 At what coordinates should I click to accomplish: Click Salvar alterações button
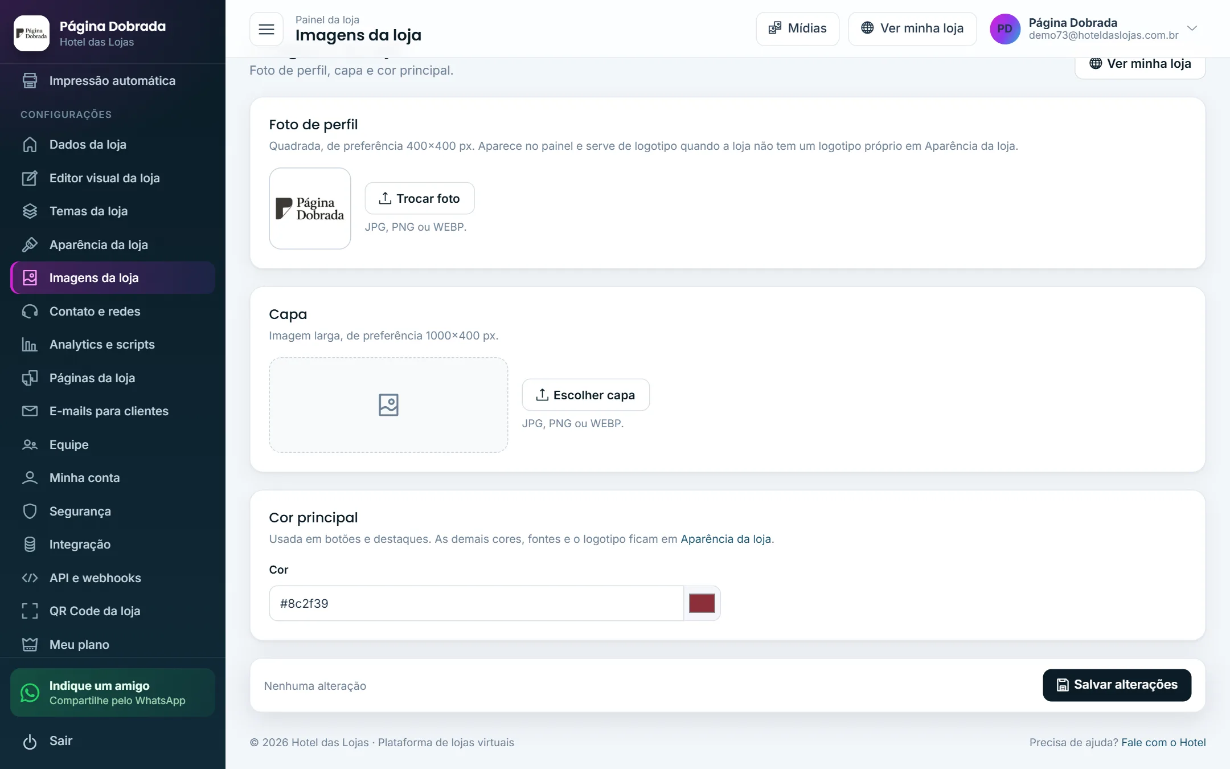(x=1117, y=685)
